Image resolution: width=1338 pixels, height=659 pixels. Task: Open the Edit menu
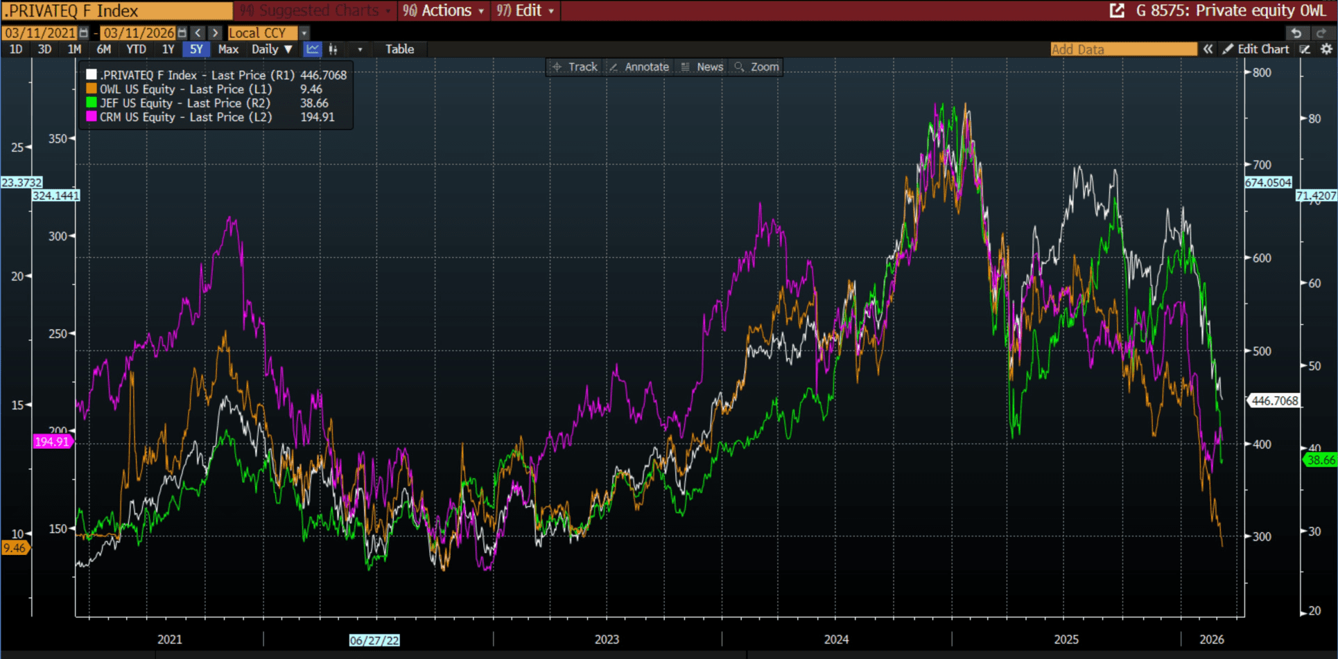click(525, 10)
